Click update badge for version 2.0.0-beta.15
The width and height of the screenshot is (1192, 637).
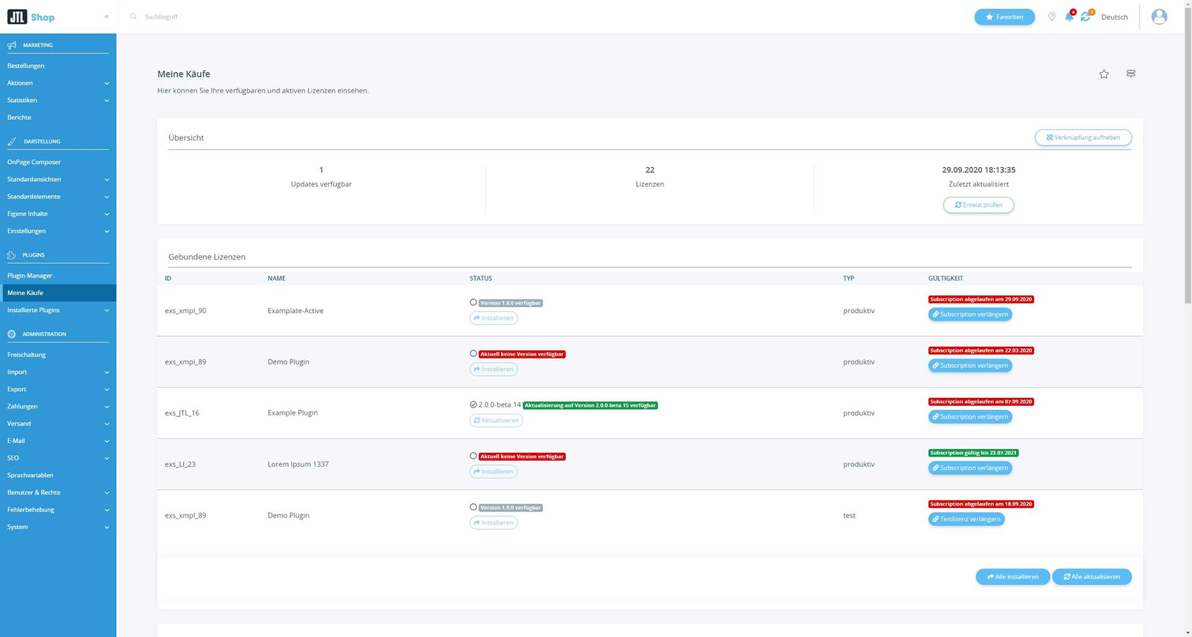(x=590, y=405)
